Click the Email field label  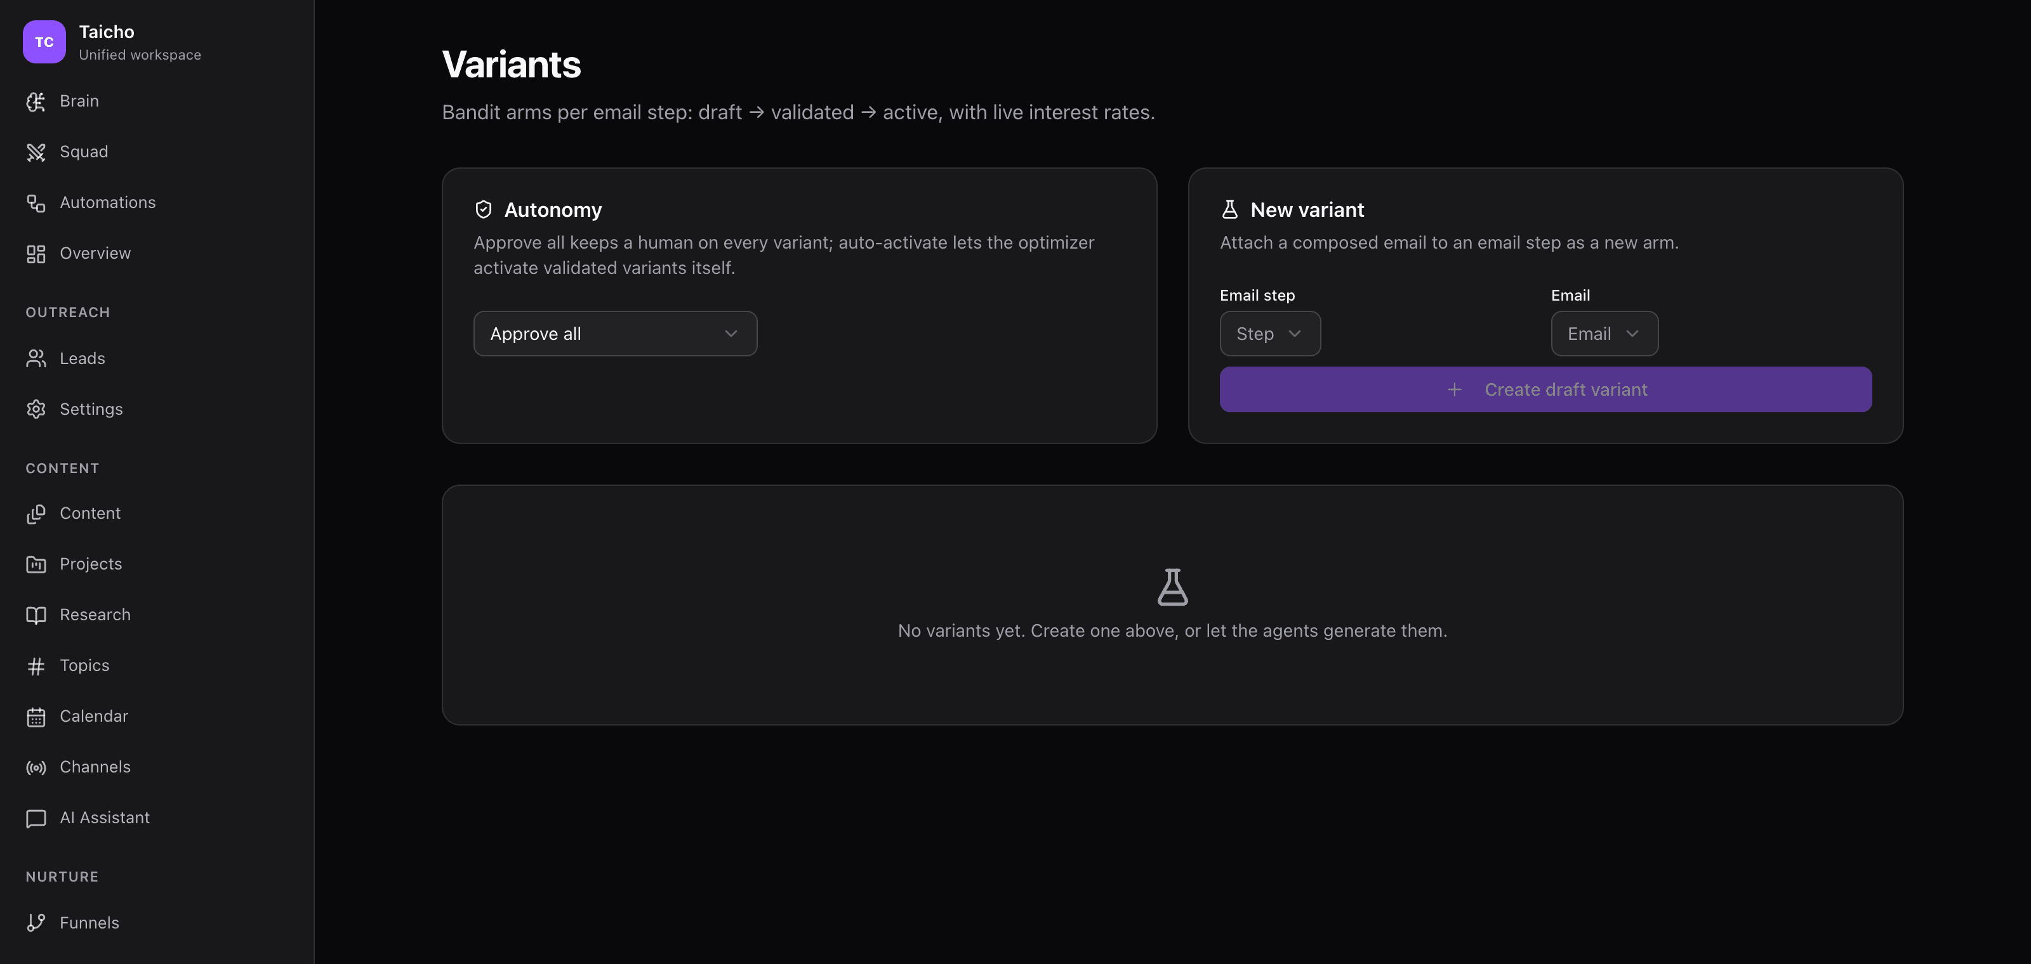1570,296
